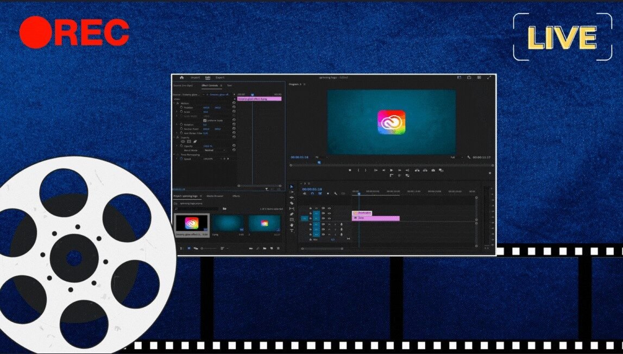Open the Program panel menu
623x354 pixels.
point(304,85)
